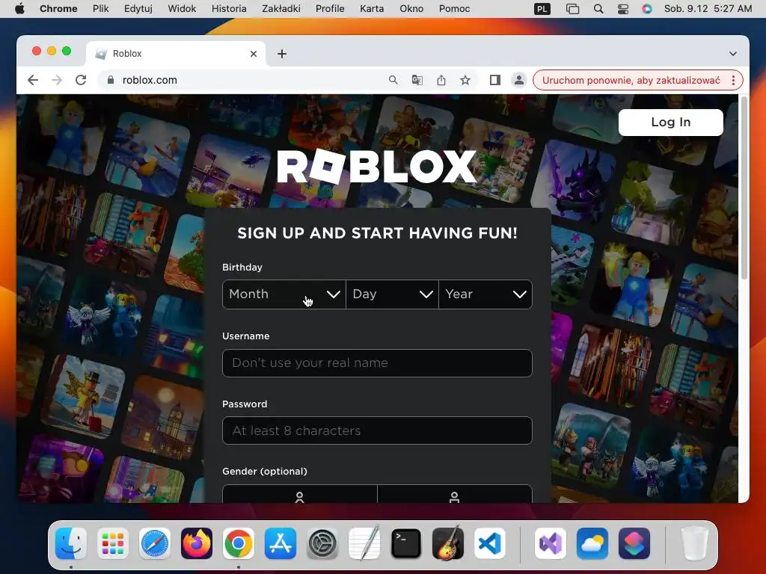766x574 pixels.
Task: Translate this page icon
Action: click(417, 80)
